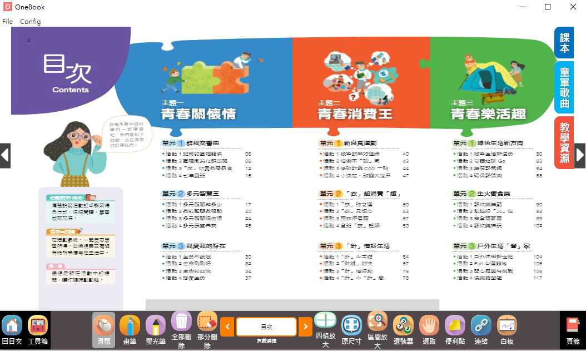Select the 滑鼠 mouse tool
The height and width of the screenshot is (351, 586).
(x=103, y=330)
